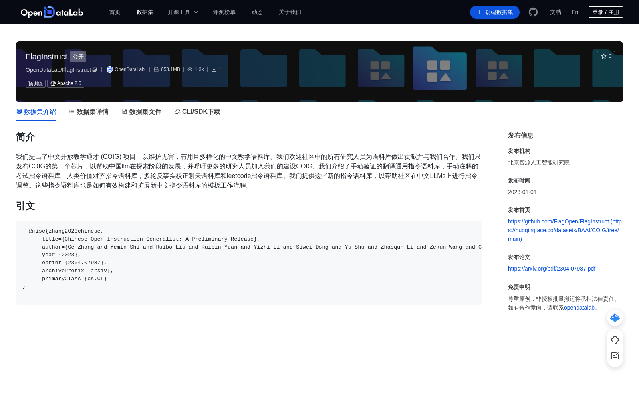Select 数据集 in top navigation
Viewport: 639px width, 399px height.
[x=145, y=12]
